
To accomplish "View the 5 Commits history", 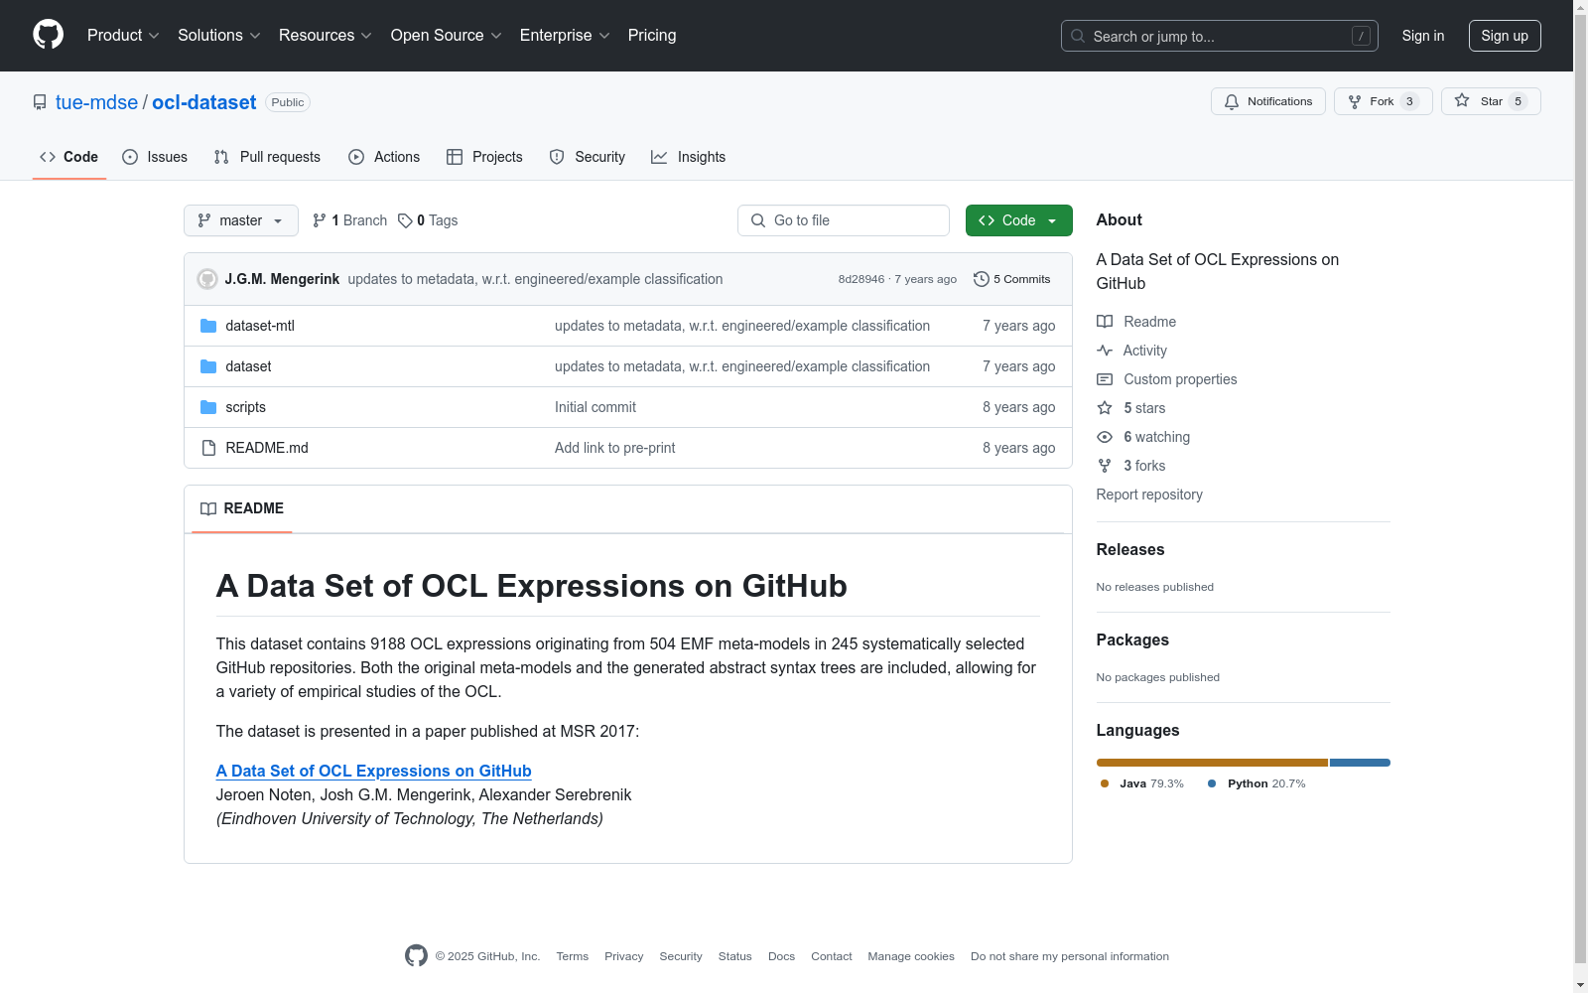I will pyautogui.click(x=1012, y=279).
